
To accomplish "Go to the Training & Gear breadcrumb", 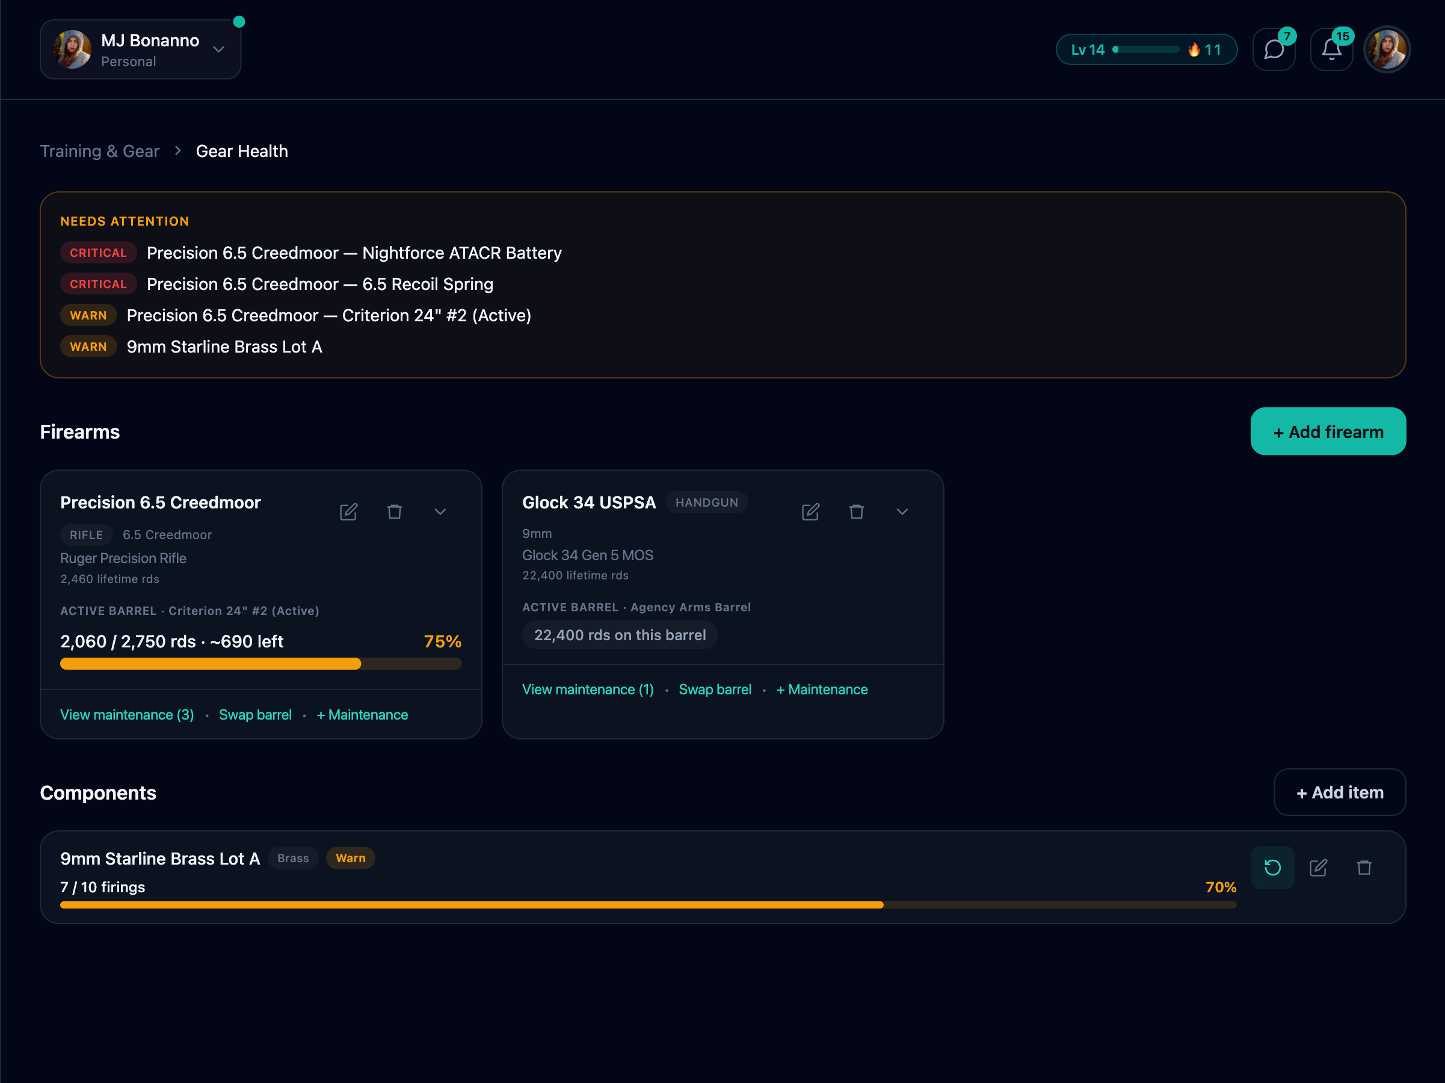I will coord(99,151).
